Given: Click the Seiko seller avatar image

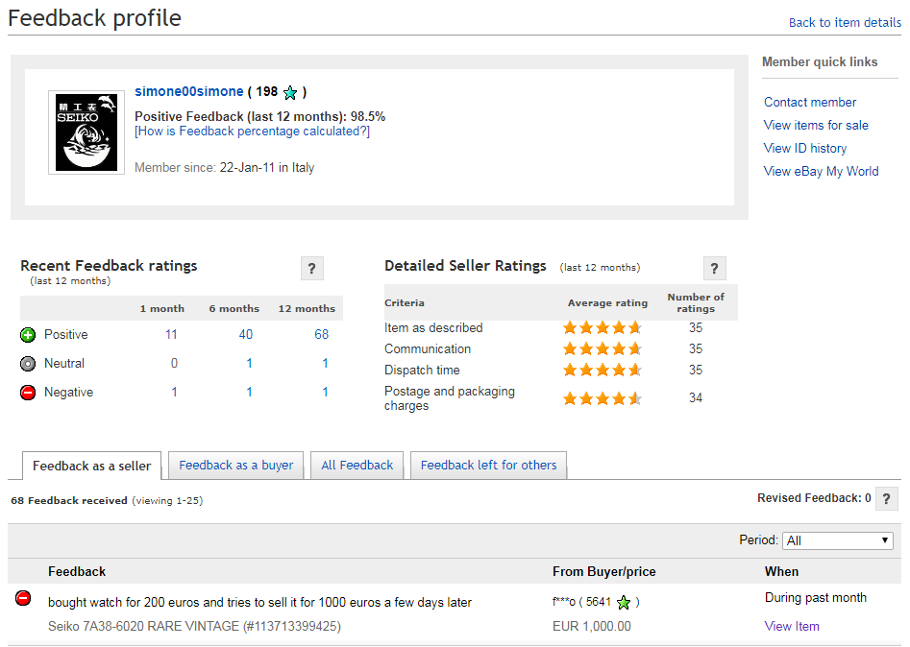Looking at the screenshot, I should [x=86, y=132].
